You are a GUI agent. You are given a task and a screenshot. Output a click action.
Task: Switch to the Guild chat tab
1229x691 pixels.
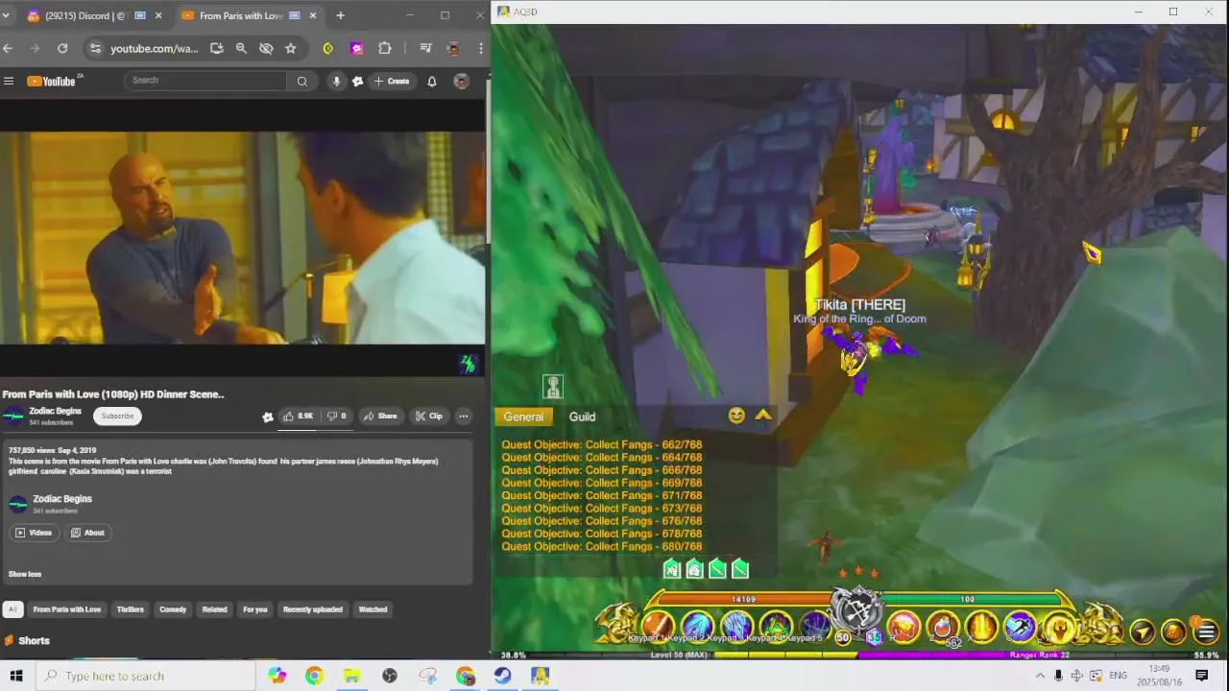coord(582,417)
